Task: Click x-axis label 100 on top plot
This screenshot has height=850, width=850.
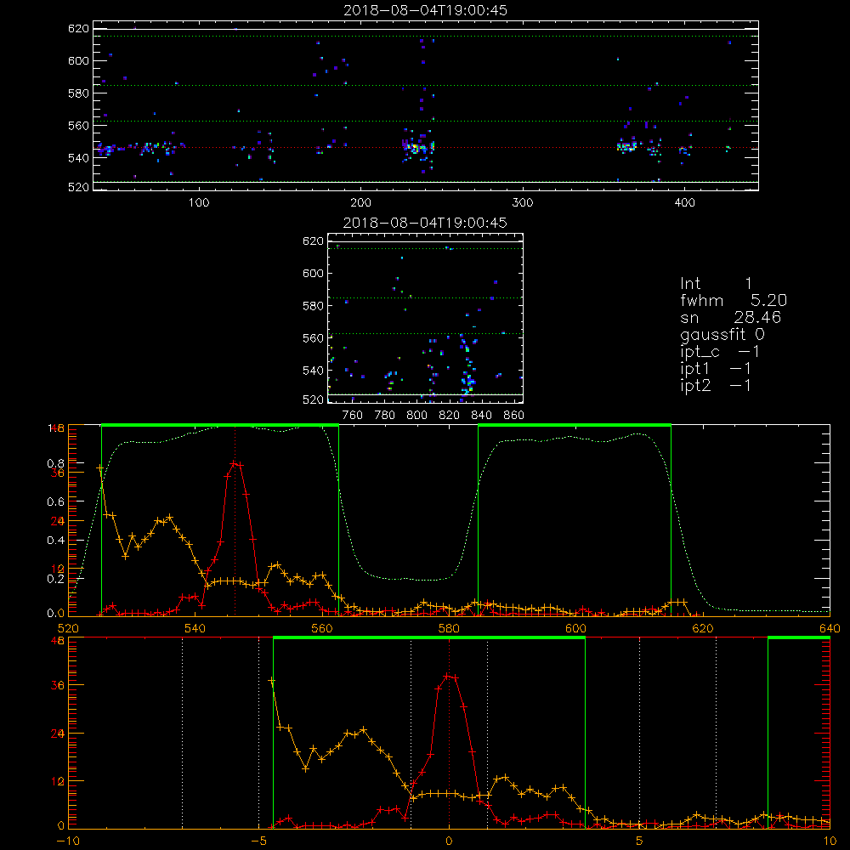Action: (x=199, y=203)
